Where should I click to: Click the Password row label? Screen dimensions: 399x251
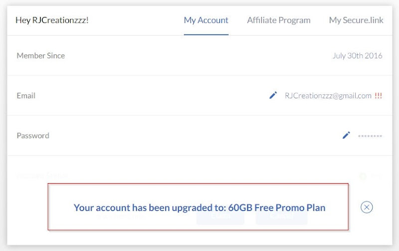(x=33, y=136)
